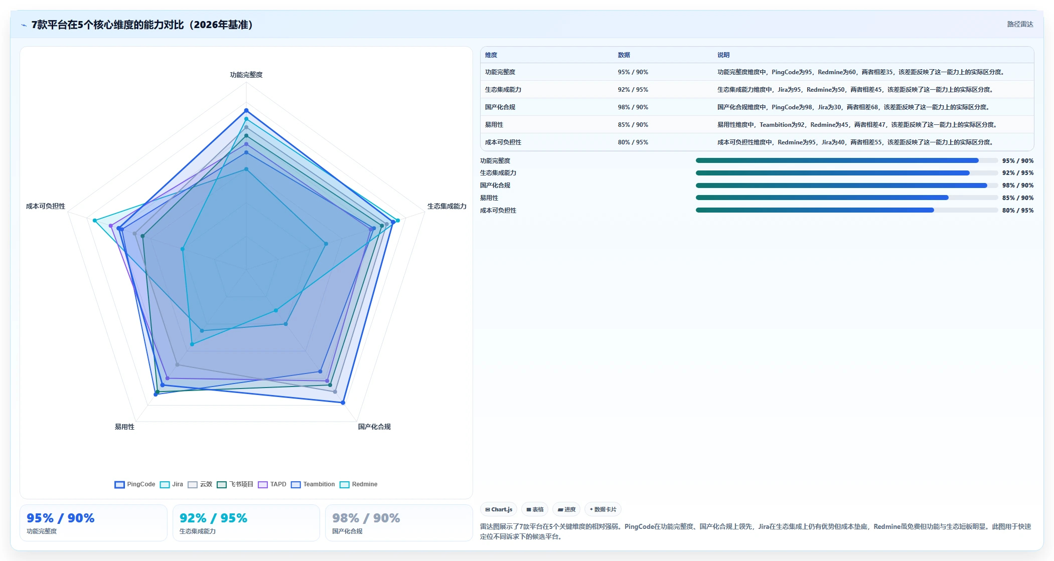The width and height of the screenshot is (1054, 561).
Task: Open the 95% / 90% 功能完整度 data card
Action: pos(93,523)
